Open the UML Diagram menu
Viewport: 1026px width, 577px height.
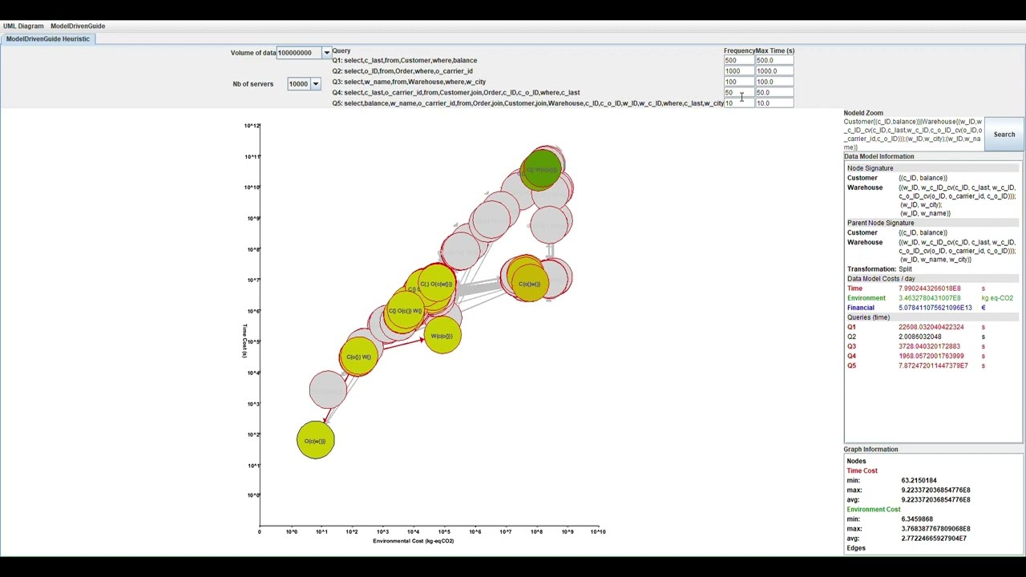point(23,26)
